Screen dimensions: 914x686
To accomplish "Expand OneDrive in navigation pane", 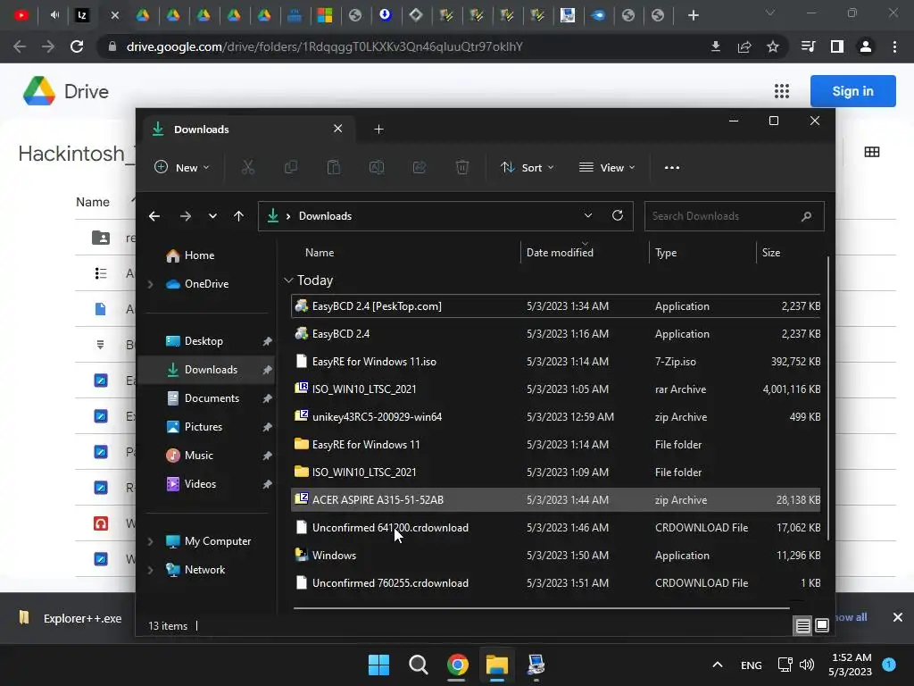I will [x=150, y=284].
